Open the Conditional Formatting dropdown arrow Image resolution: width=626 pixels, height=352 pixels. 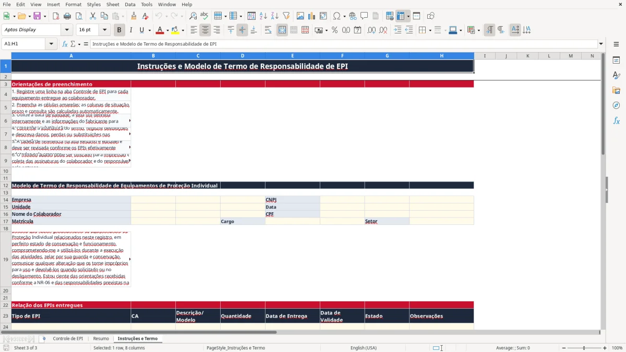tap(478, 30)
